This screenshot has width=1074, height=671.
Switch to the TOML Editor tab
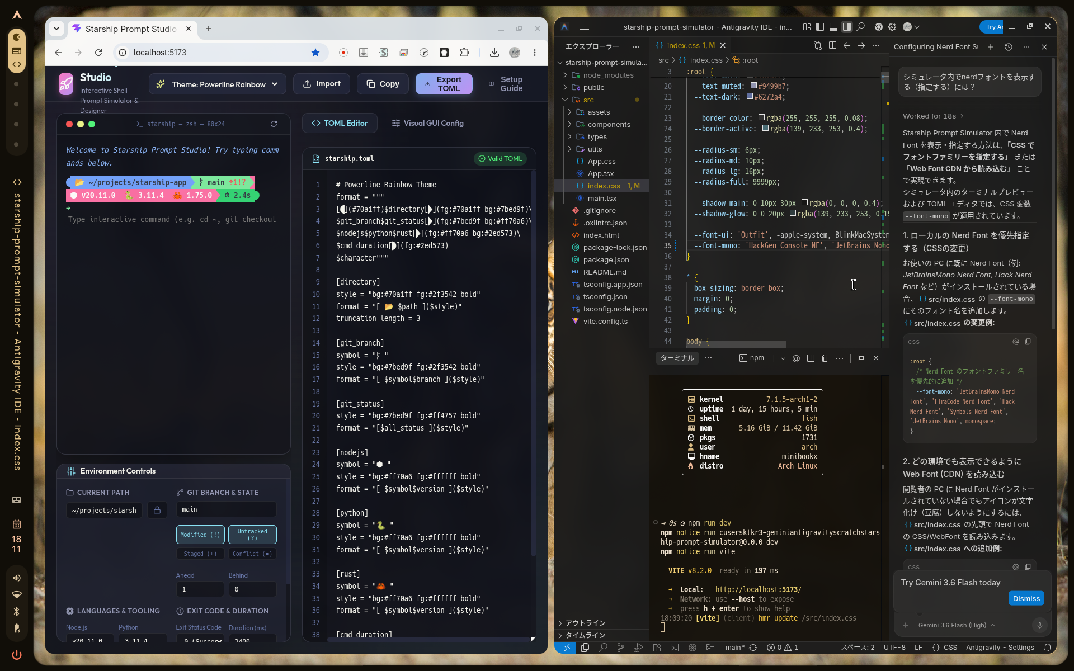pos(340,123)
